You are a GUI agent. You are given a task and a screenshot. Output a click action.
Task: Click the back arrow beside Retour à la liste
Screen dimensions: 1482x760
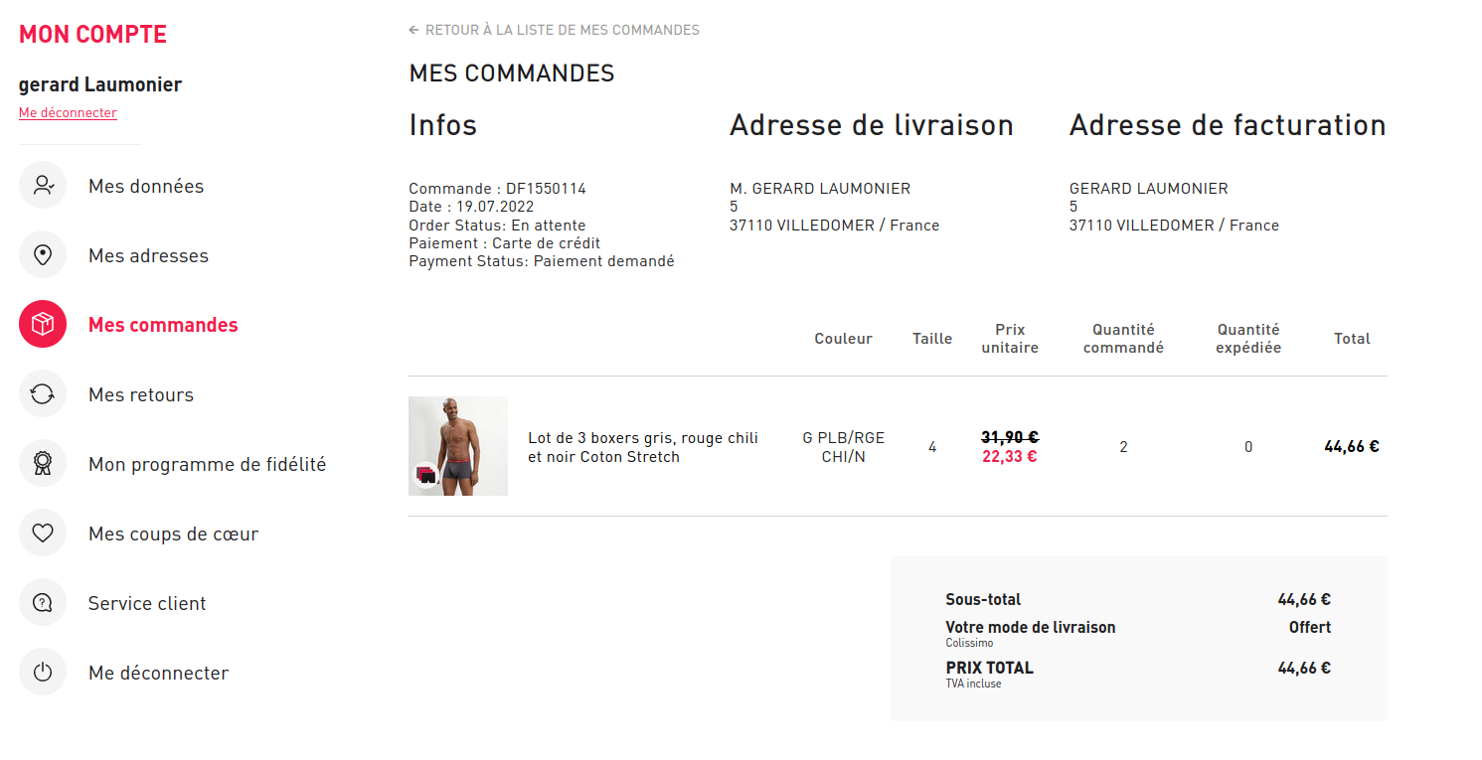click(x=413, y=30)
